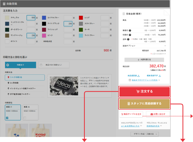Image resolution: width=193 pixels, height=142 pixels.
Task: Click the cart icon on 注文する button
Action: 138,91
